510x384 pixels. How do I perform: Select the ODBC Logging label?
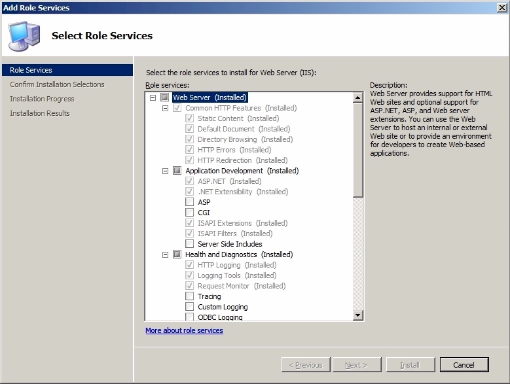pos(220,317)
